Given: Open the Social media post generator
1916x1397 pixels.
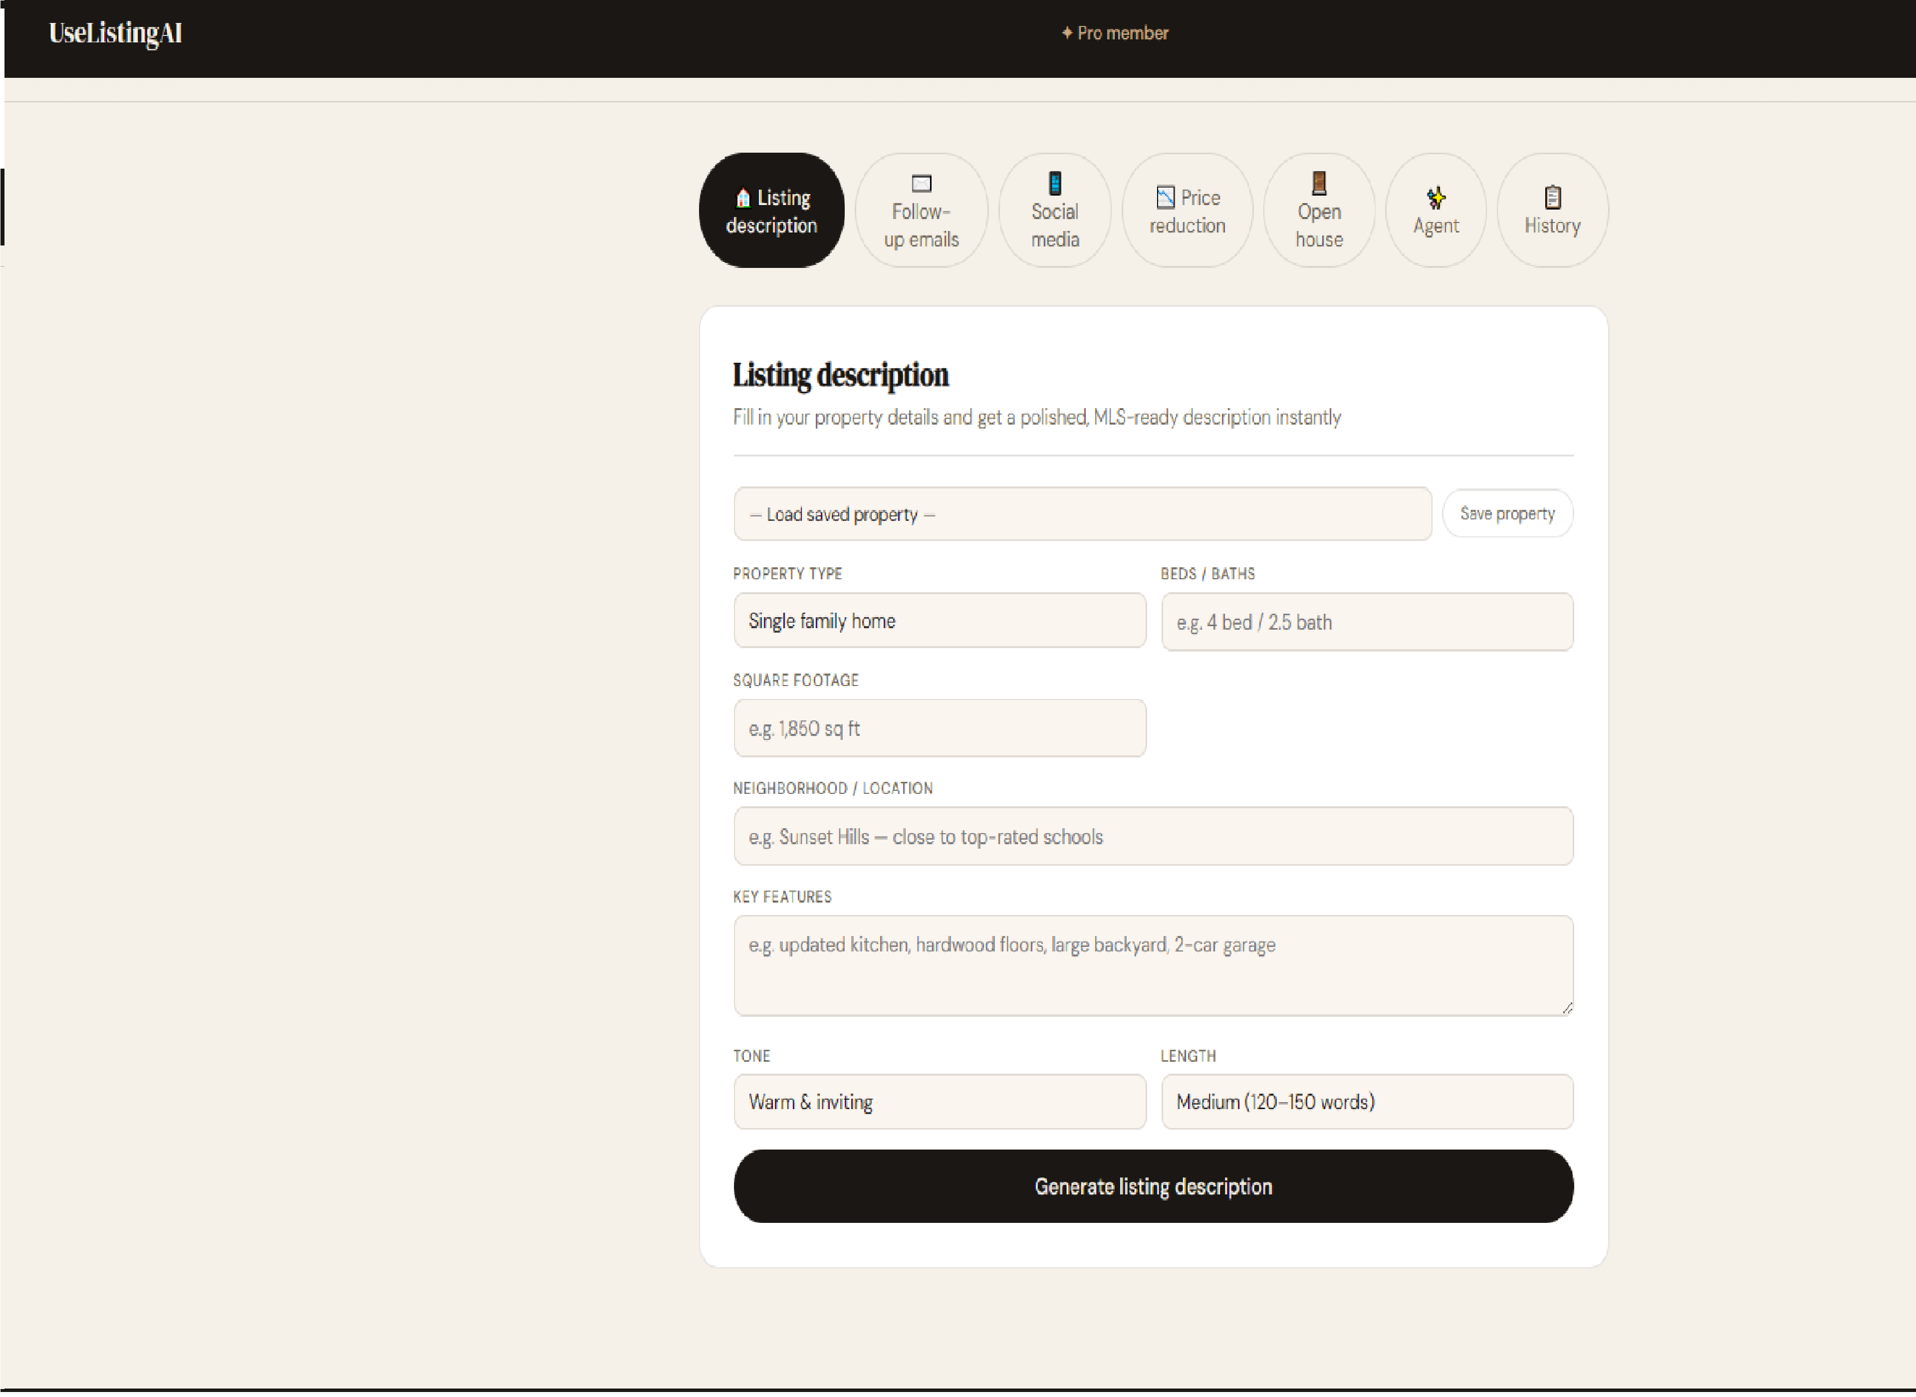Looking at the screenshot, I should click(1054, 210).
